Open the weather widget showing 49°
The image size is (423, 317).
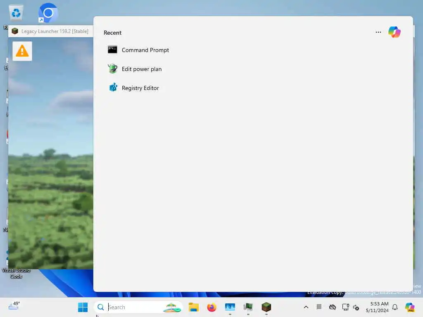(14, 306)
